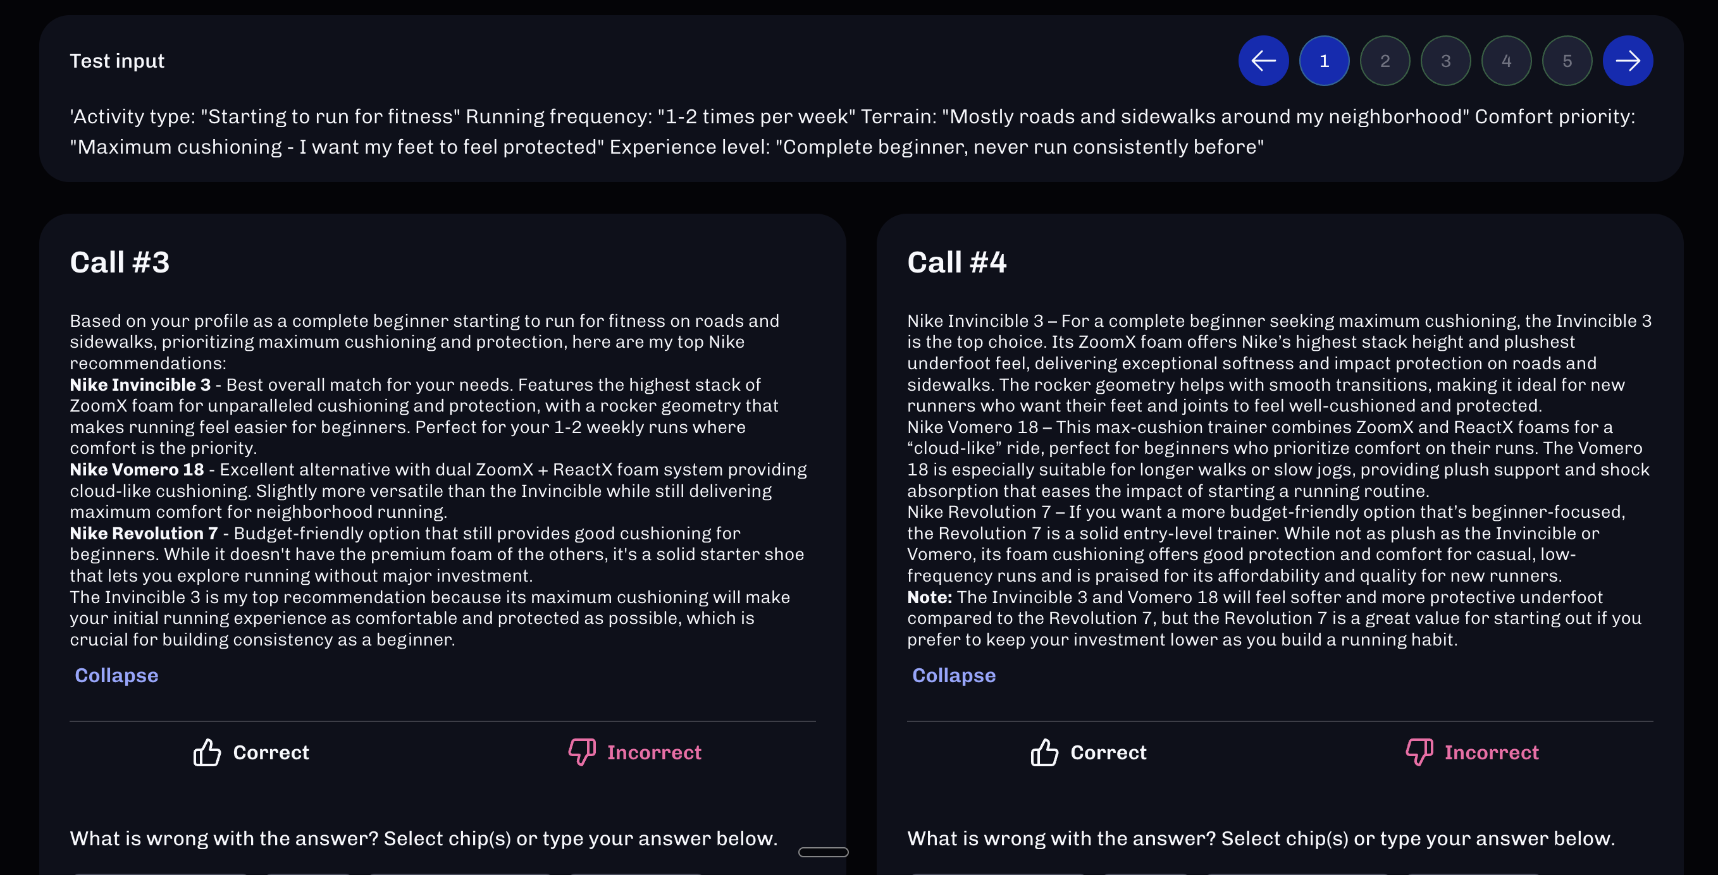Switch to test input page 2
Image resolution: width=1718 pixels, height=875 pixels.
click(x=1385, y=61)
